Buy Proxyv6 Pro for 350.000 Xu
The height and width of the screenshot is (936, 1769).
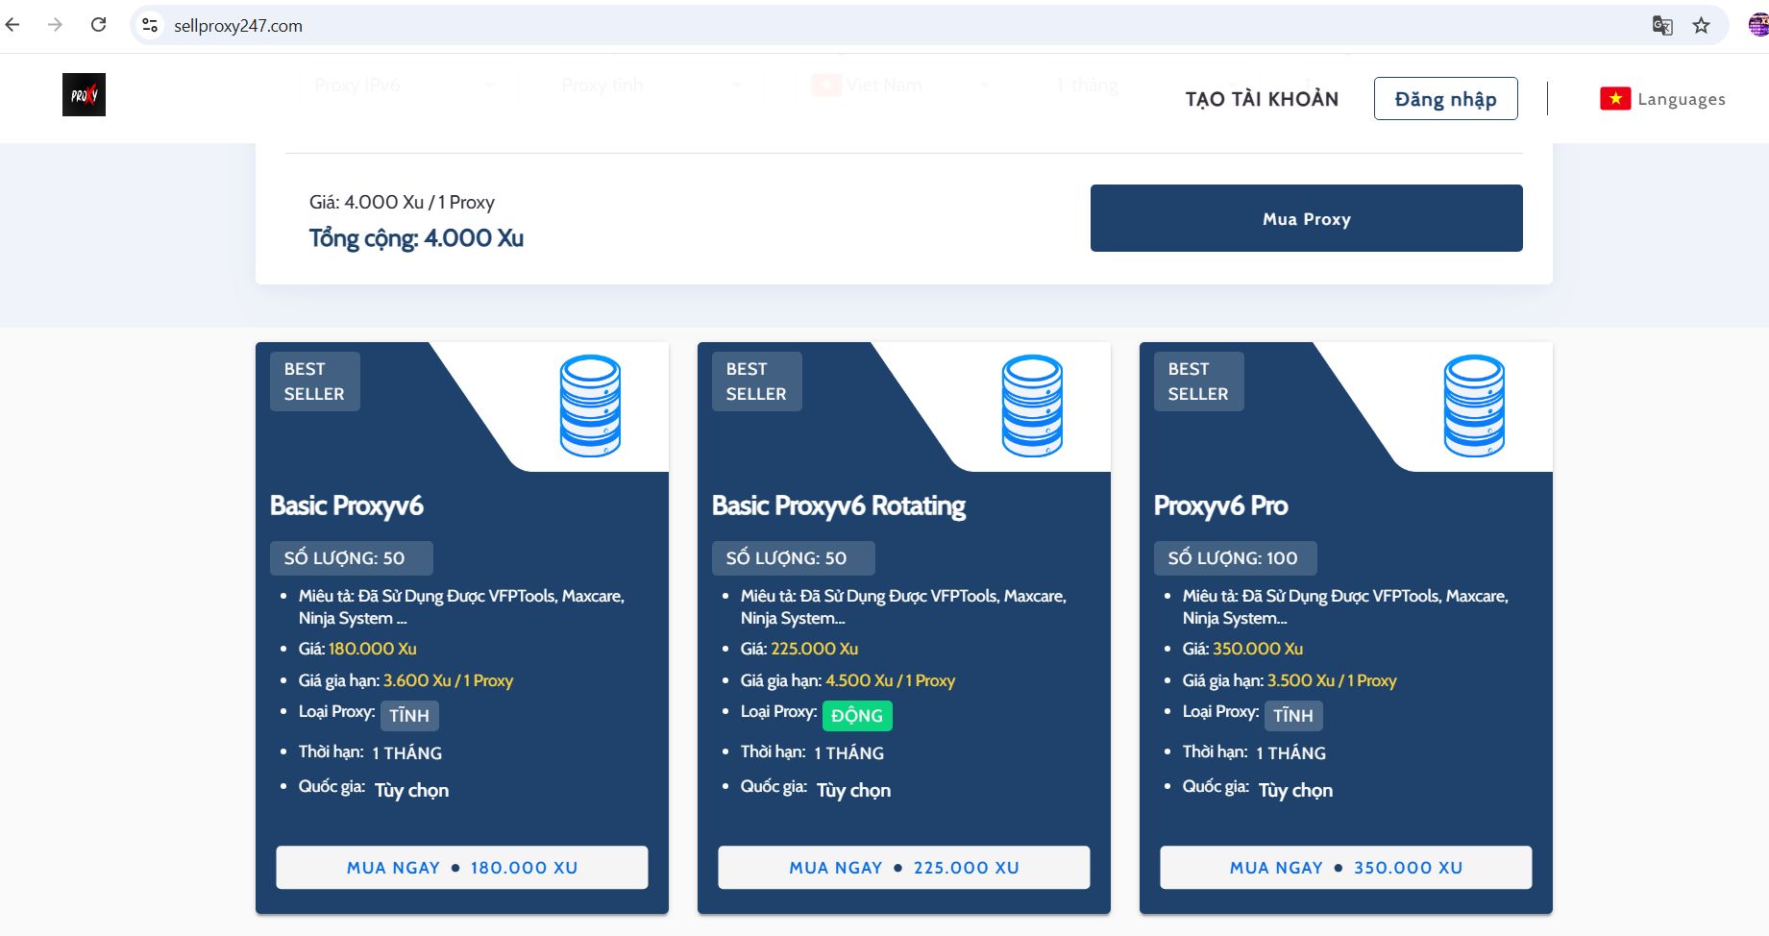click(x=1345, y=868)
